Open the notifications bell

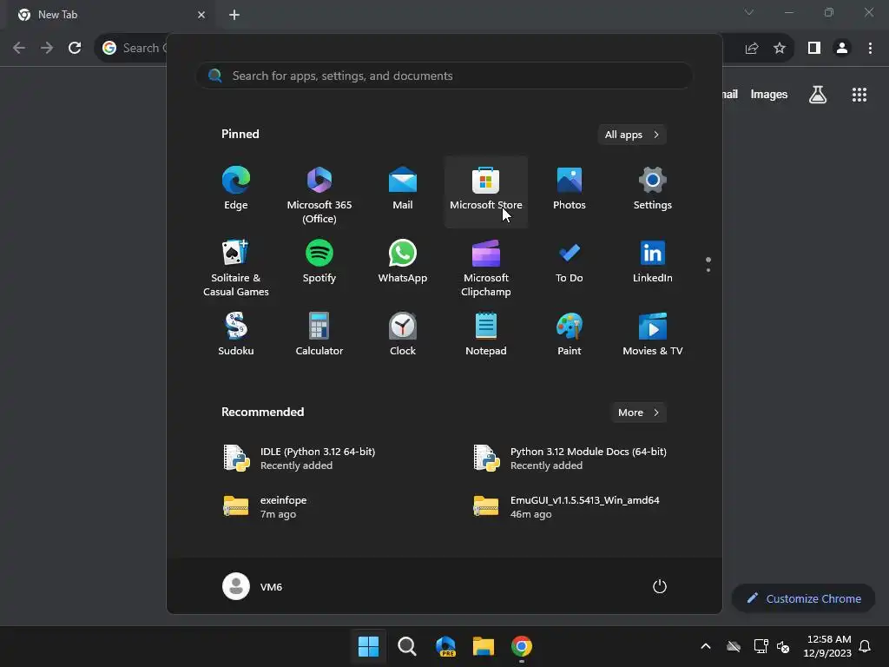pos(865,646)
